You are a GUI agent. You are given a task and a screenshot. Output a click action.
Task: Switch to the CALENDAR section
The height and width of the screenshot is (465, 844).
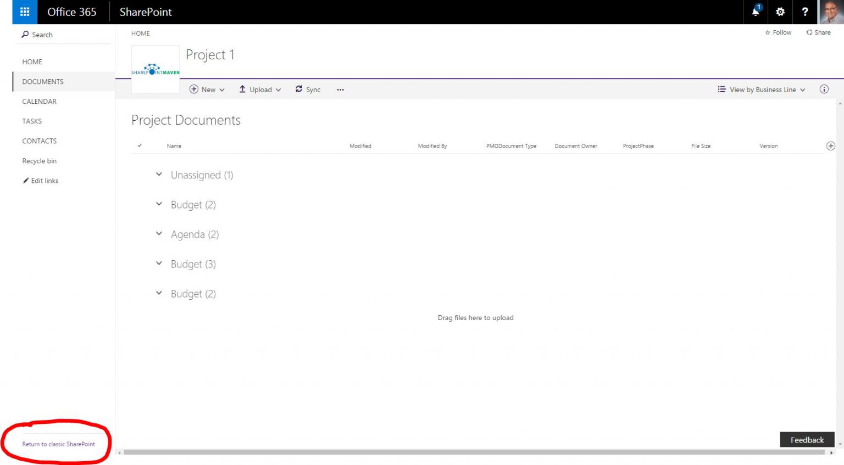pos(39,101)
